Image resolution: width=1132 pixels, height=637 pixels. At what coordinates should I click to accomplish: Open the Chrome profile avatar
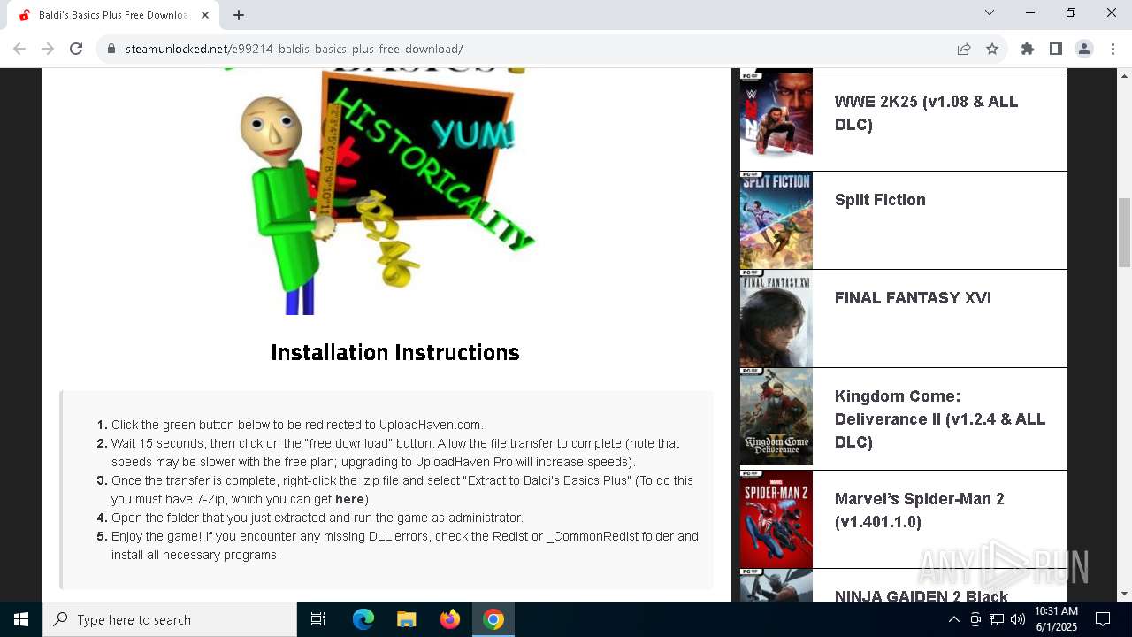1084,49
